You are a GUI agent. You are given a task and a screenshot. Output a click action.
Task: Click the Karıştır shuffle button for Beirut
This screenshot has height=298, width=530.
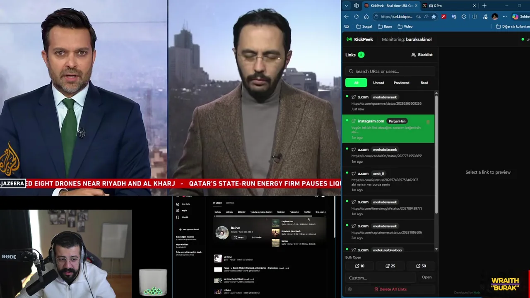pos(238,237)
